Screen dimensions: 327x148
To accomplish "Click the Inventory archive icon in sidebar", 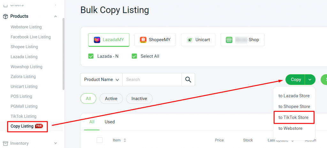I will (5, 143).
